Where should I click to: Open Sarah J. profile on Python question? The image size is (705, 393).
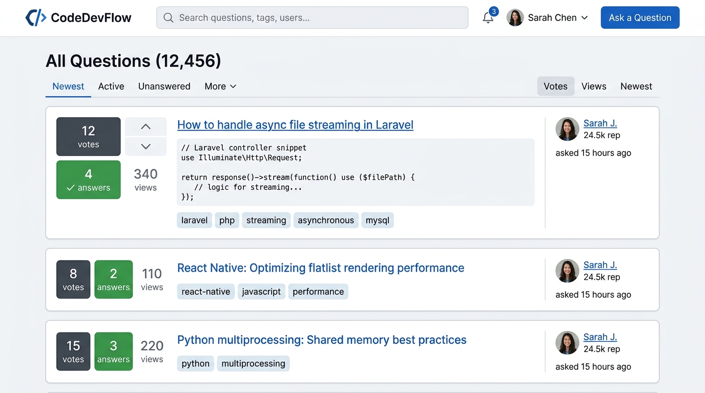(600, 337)
